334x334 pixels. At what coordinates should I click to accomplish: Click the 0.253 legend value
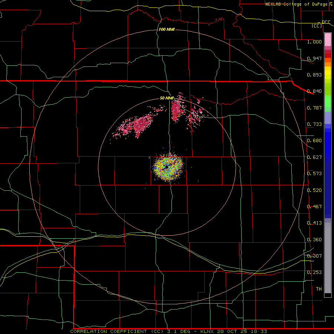coord(314,272)
